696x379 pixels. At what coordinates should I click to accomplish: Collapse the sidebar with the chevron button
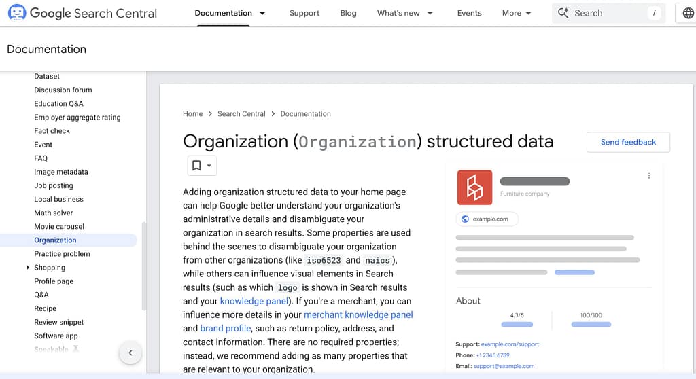(130, 353)
